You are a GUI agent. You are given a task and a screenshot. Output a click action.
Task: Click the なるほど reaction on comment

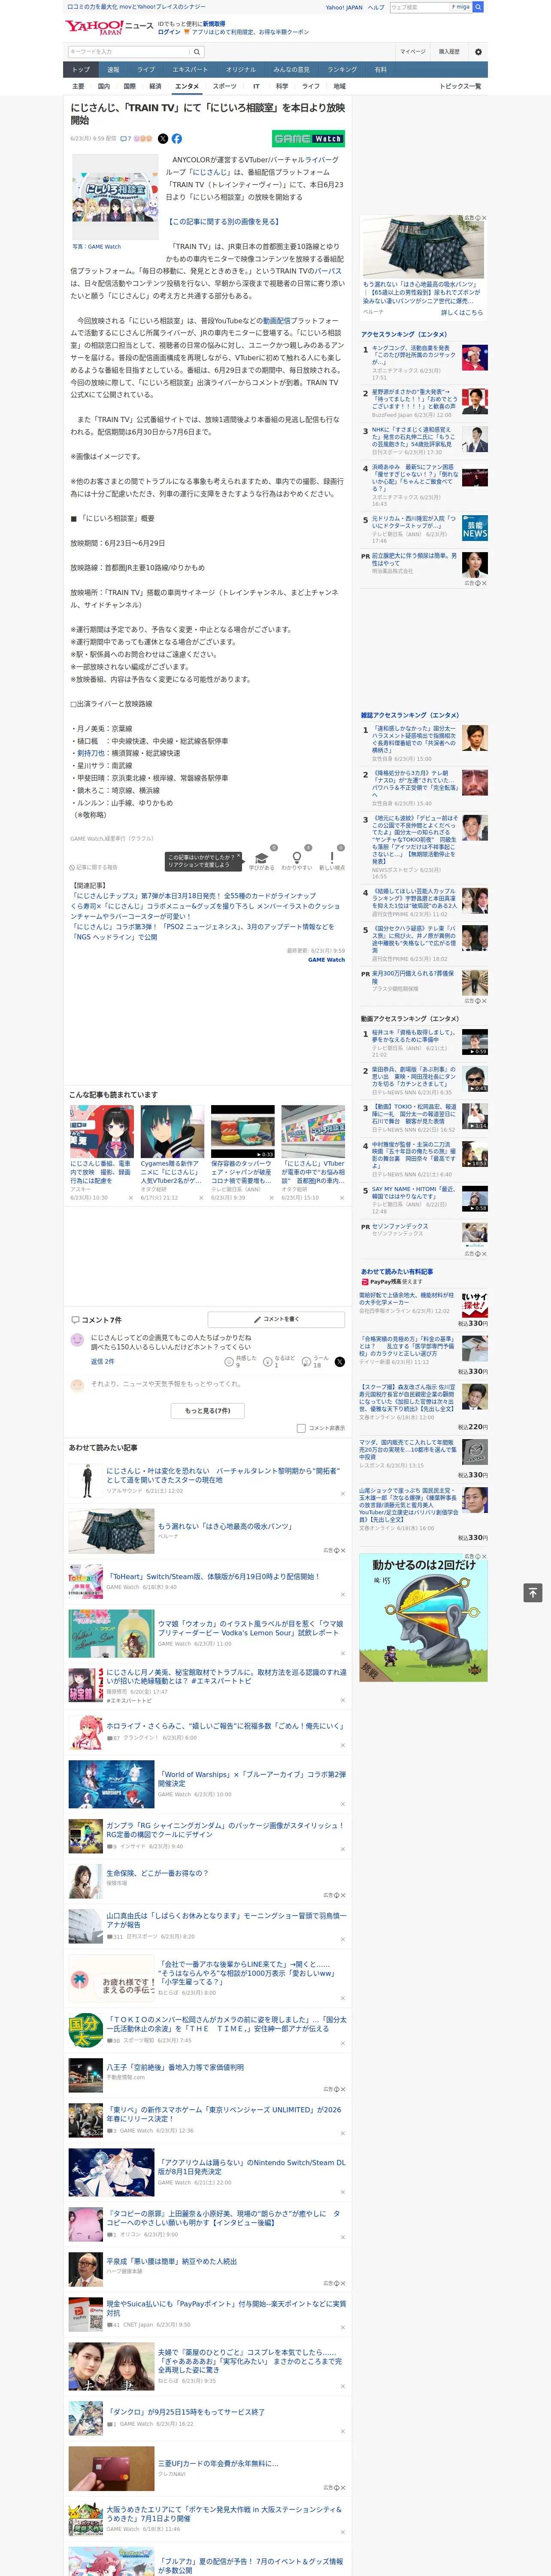point(268,1361)
